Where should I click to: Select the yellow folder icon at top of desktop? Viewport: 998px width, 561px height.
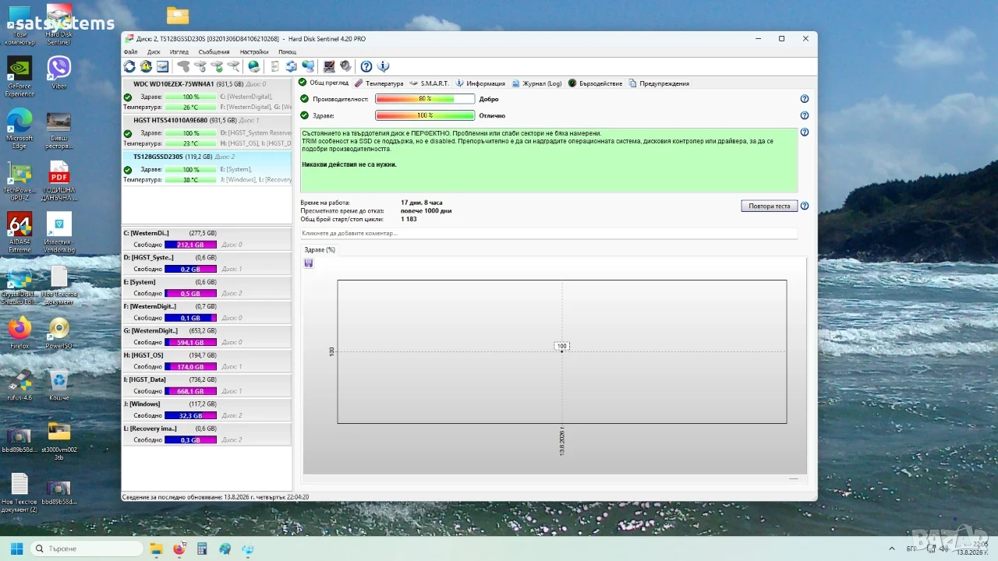coord(178,16)
